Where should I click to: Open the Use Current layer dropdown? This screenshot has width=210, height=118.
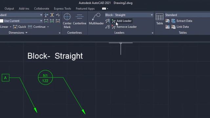41,21
